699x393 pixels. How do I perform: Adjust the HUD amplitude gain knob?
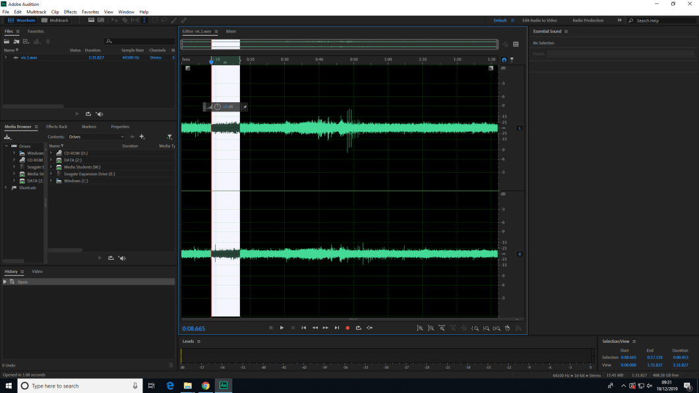(x=218, y=107)
